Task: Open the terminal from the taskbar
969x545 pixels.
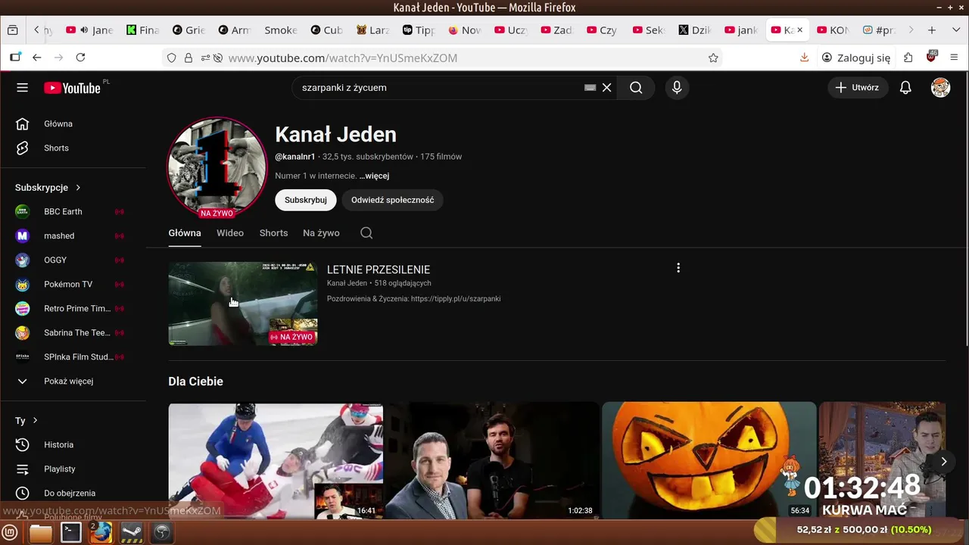Action: click(71, 533)
